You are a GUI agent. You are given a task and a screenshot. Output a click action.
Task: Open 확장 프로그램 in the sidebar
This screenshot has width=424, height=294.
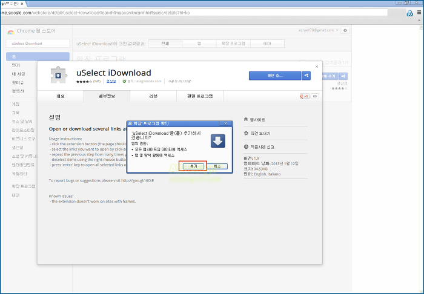click(x=24, y=186)
